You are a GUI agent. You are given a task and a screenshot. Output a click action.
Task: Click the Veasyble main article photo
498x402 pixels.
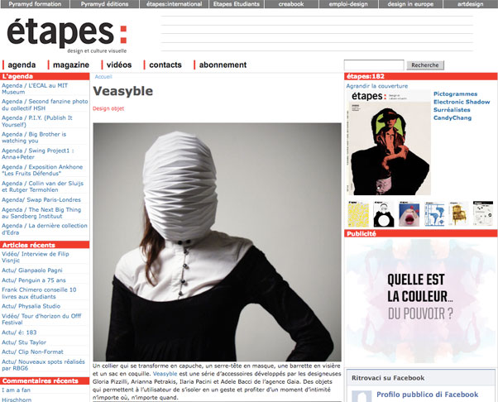217,242
